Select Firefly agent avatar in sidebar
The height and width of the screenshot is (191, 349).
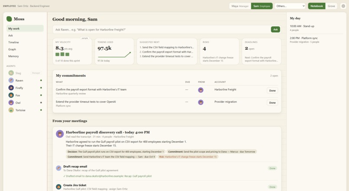coord(11,88)
